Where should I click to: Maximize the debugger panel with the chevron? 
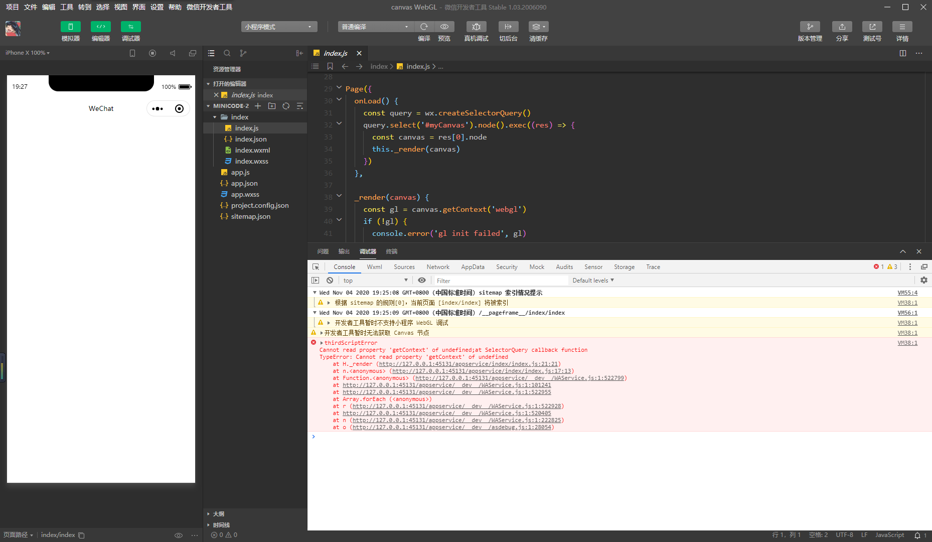[903, 251]
